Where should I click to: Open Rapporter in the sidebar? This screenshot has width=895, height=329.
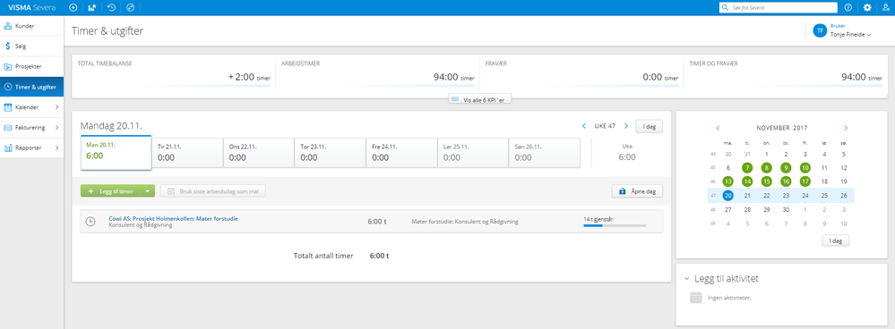click(x=32, y=148)
